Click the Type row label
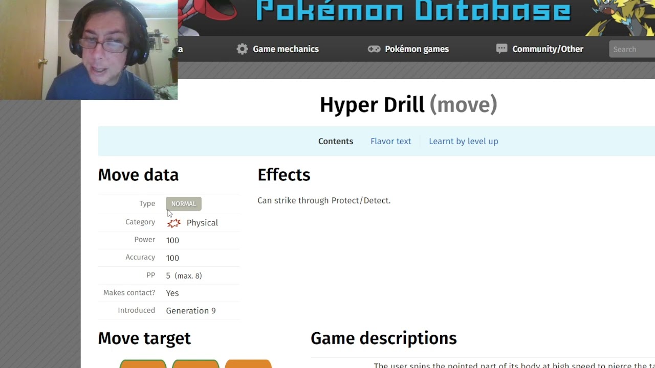 coord(147,203)
